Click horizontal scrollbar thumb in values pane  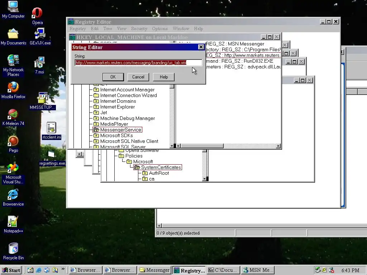(202, 146)
